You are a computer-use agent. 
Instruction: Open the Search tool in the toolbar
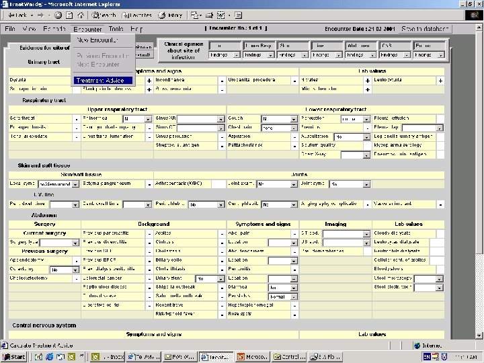pyautogui.click(x=104, y=15)
